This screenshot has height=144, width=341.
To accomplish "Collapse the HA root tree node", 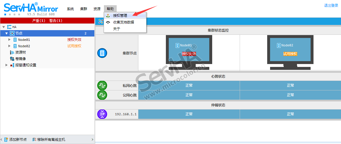I will pos(4,27).
